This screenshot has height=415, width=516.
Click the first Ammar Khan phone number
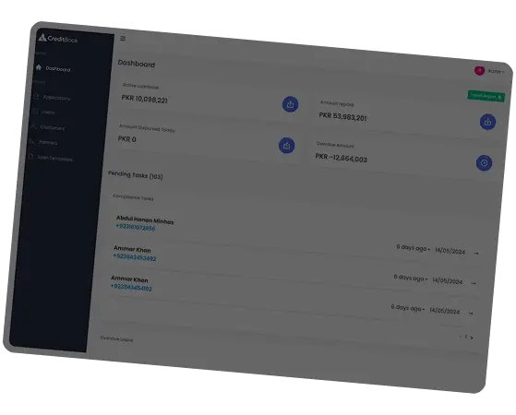[135, 257]
